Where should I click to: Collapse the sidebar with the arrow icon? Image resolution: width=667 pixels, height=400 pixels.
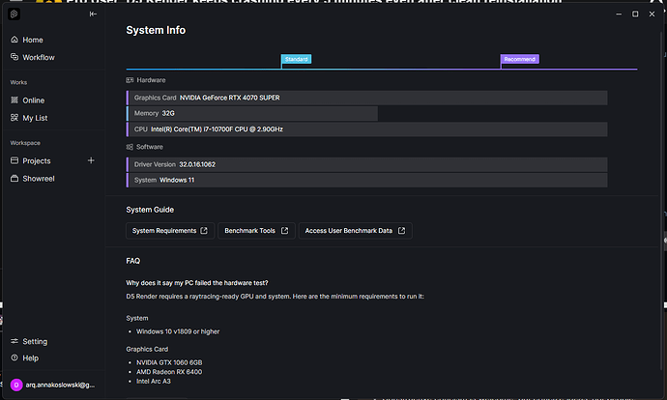pyautogui.click(x=93, y=14)
